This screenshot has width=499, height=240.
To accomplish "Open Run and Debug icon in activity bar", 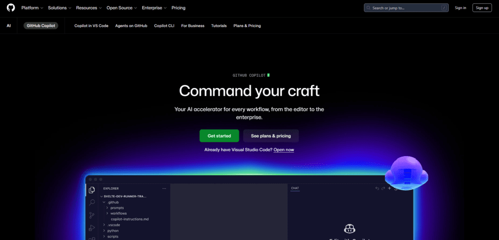I will click(x=92, y=228).
